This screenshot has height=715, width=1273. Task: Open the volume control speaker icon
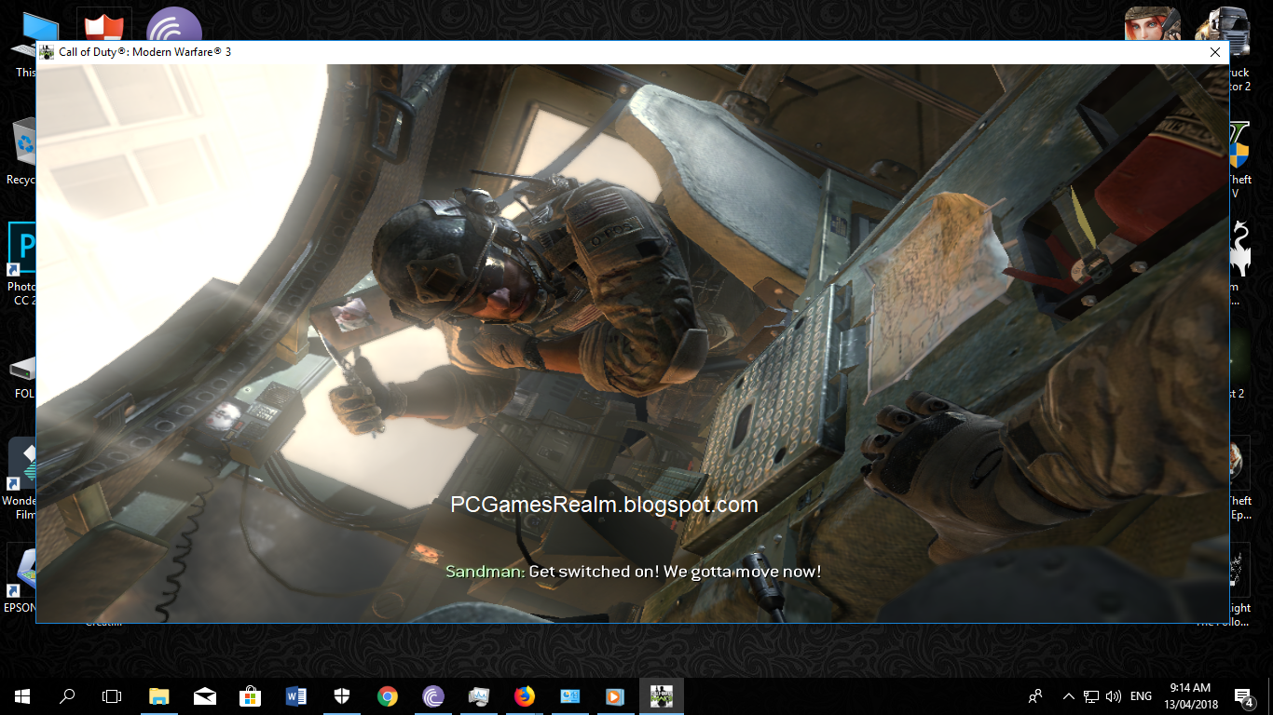(x=1113, y=695)
